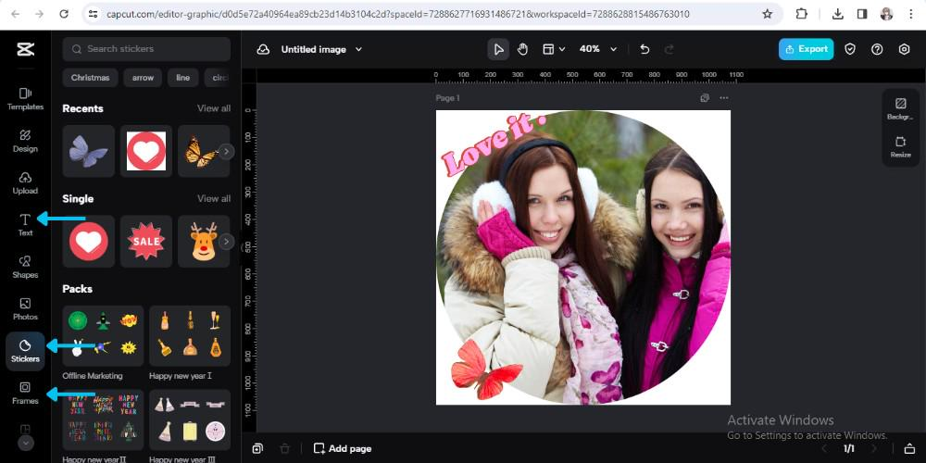Select the Love it text on canvas

pyautogui.click(x=494, y=144)
